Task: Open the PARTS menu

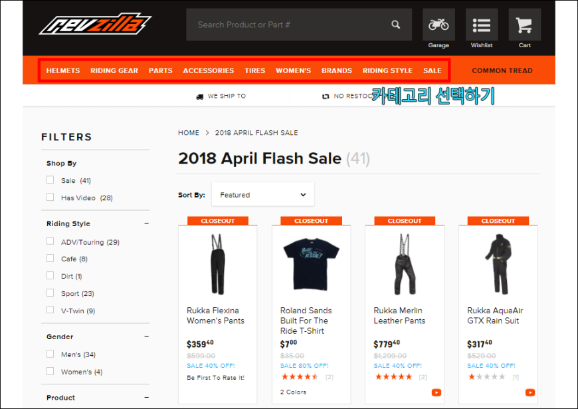Action: pos(160,70)
